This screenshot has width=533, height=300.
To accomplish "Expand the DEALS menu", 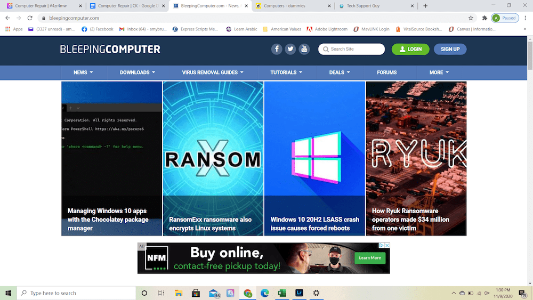I will pos(340,72).
